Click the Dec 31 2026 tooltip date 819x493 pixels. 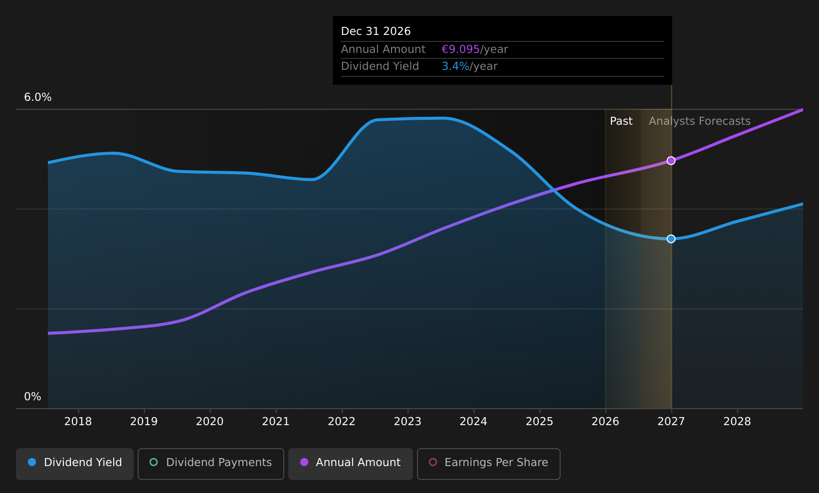point(376,31)
